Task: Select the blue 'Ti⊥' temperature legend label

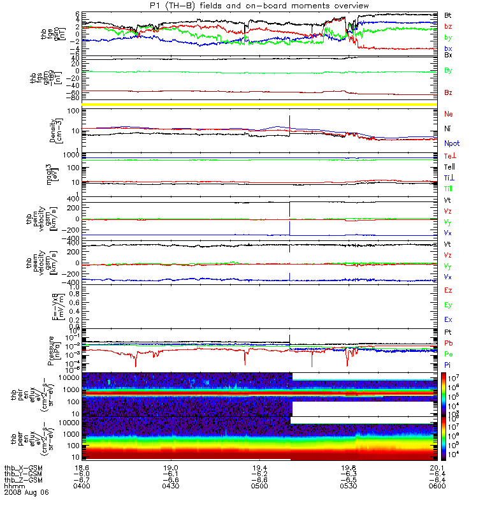Action: 449,178
